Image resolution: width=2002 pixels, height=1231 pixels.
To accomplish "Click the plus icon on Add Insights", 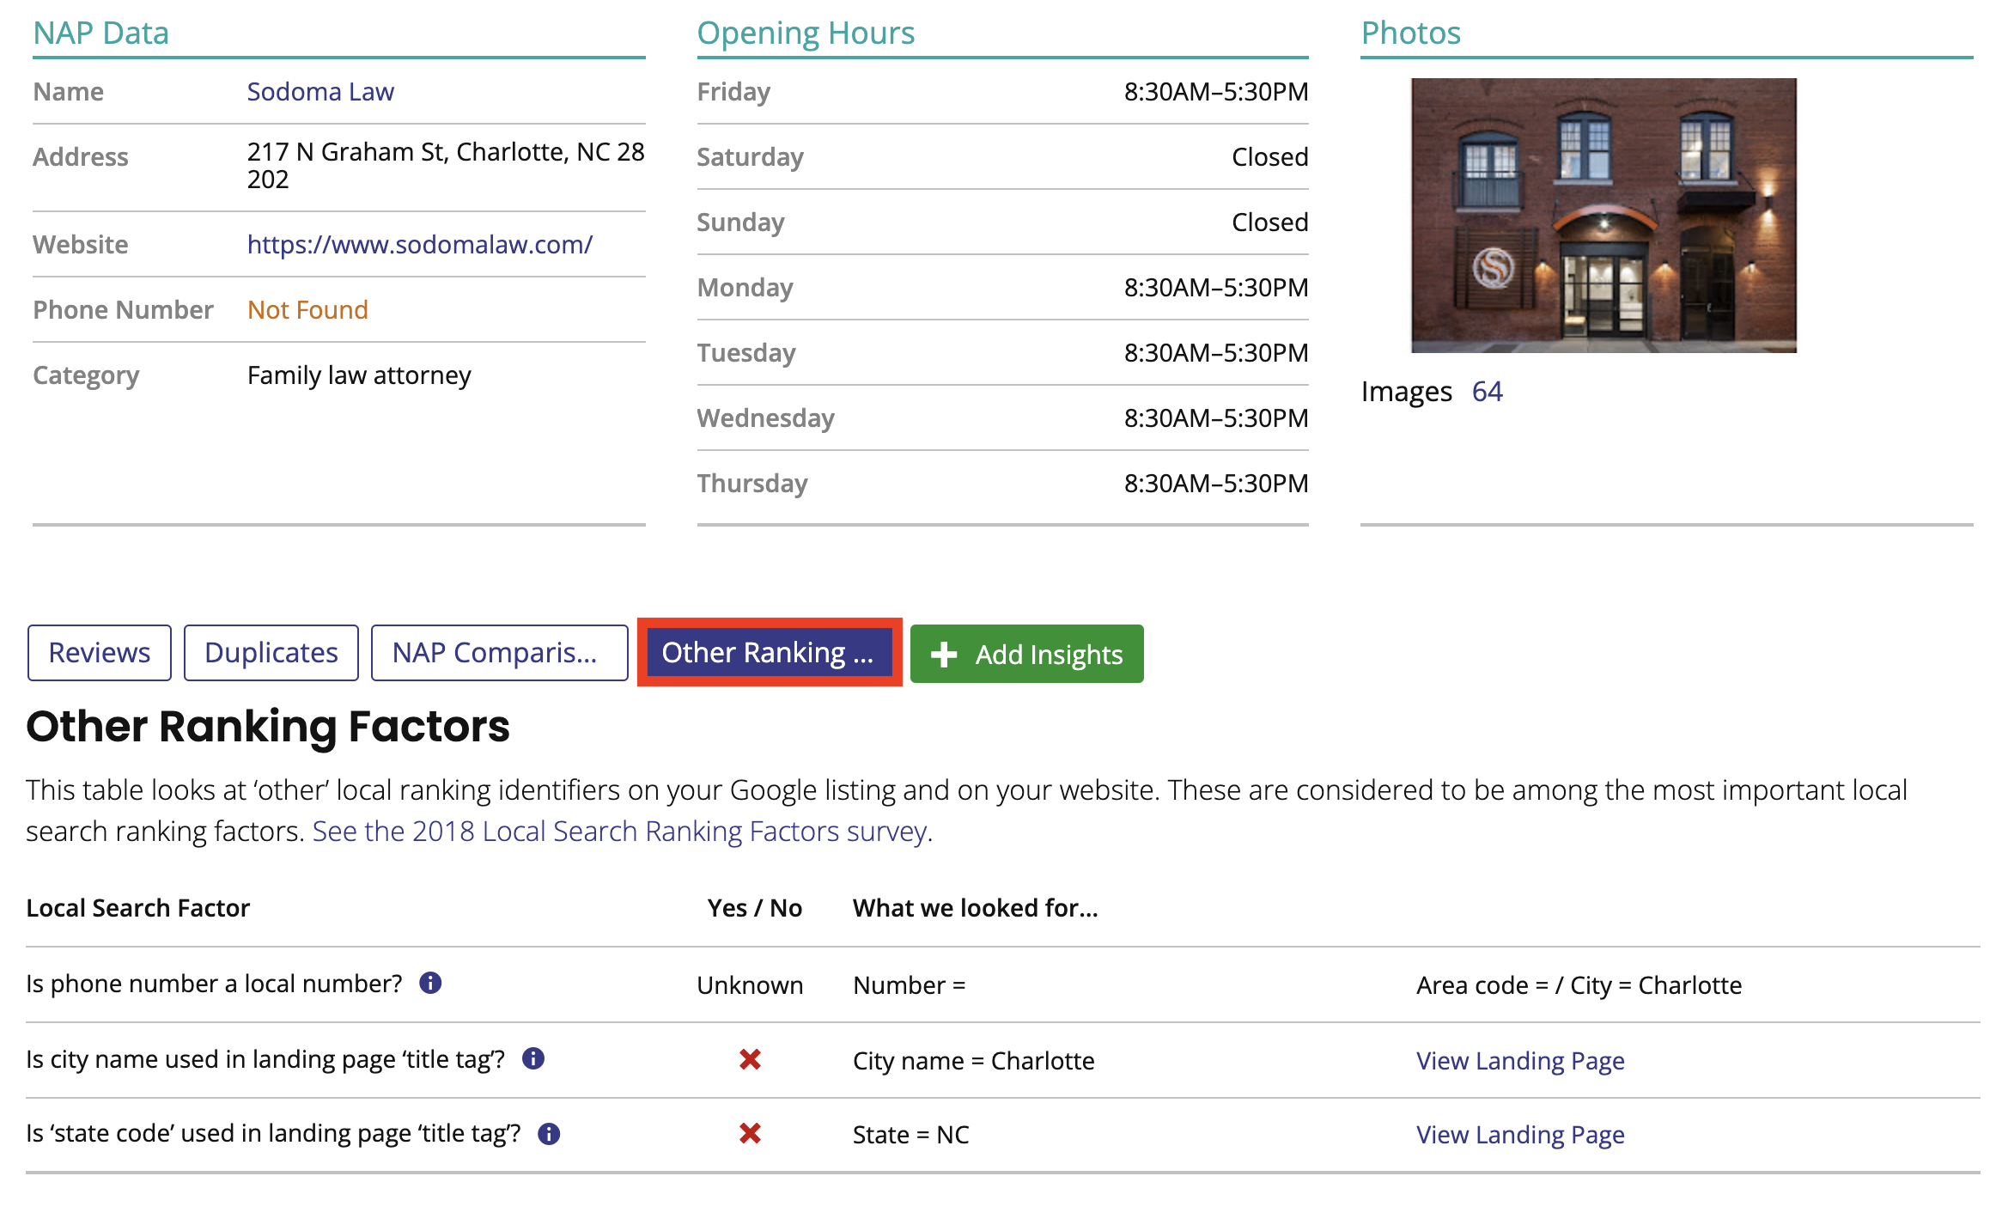I will click(943, 655).
